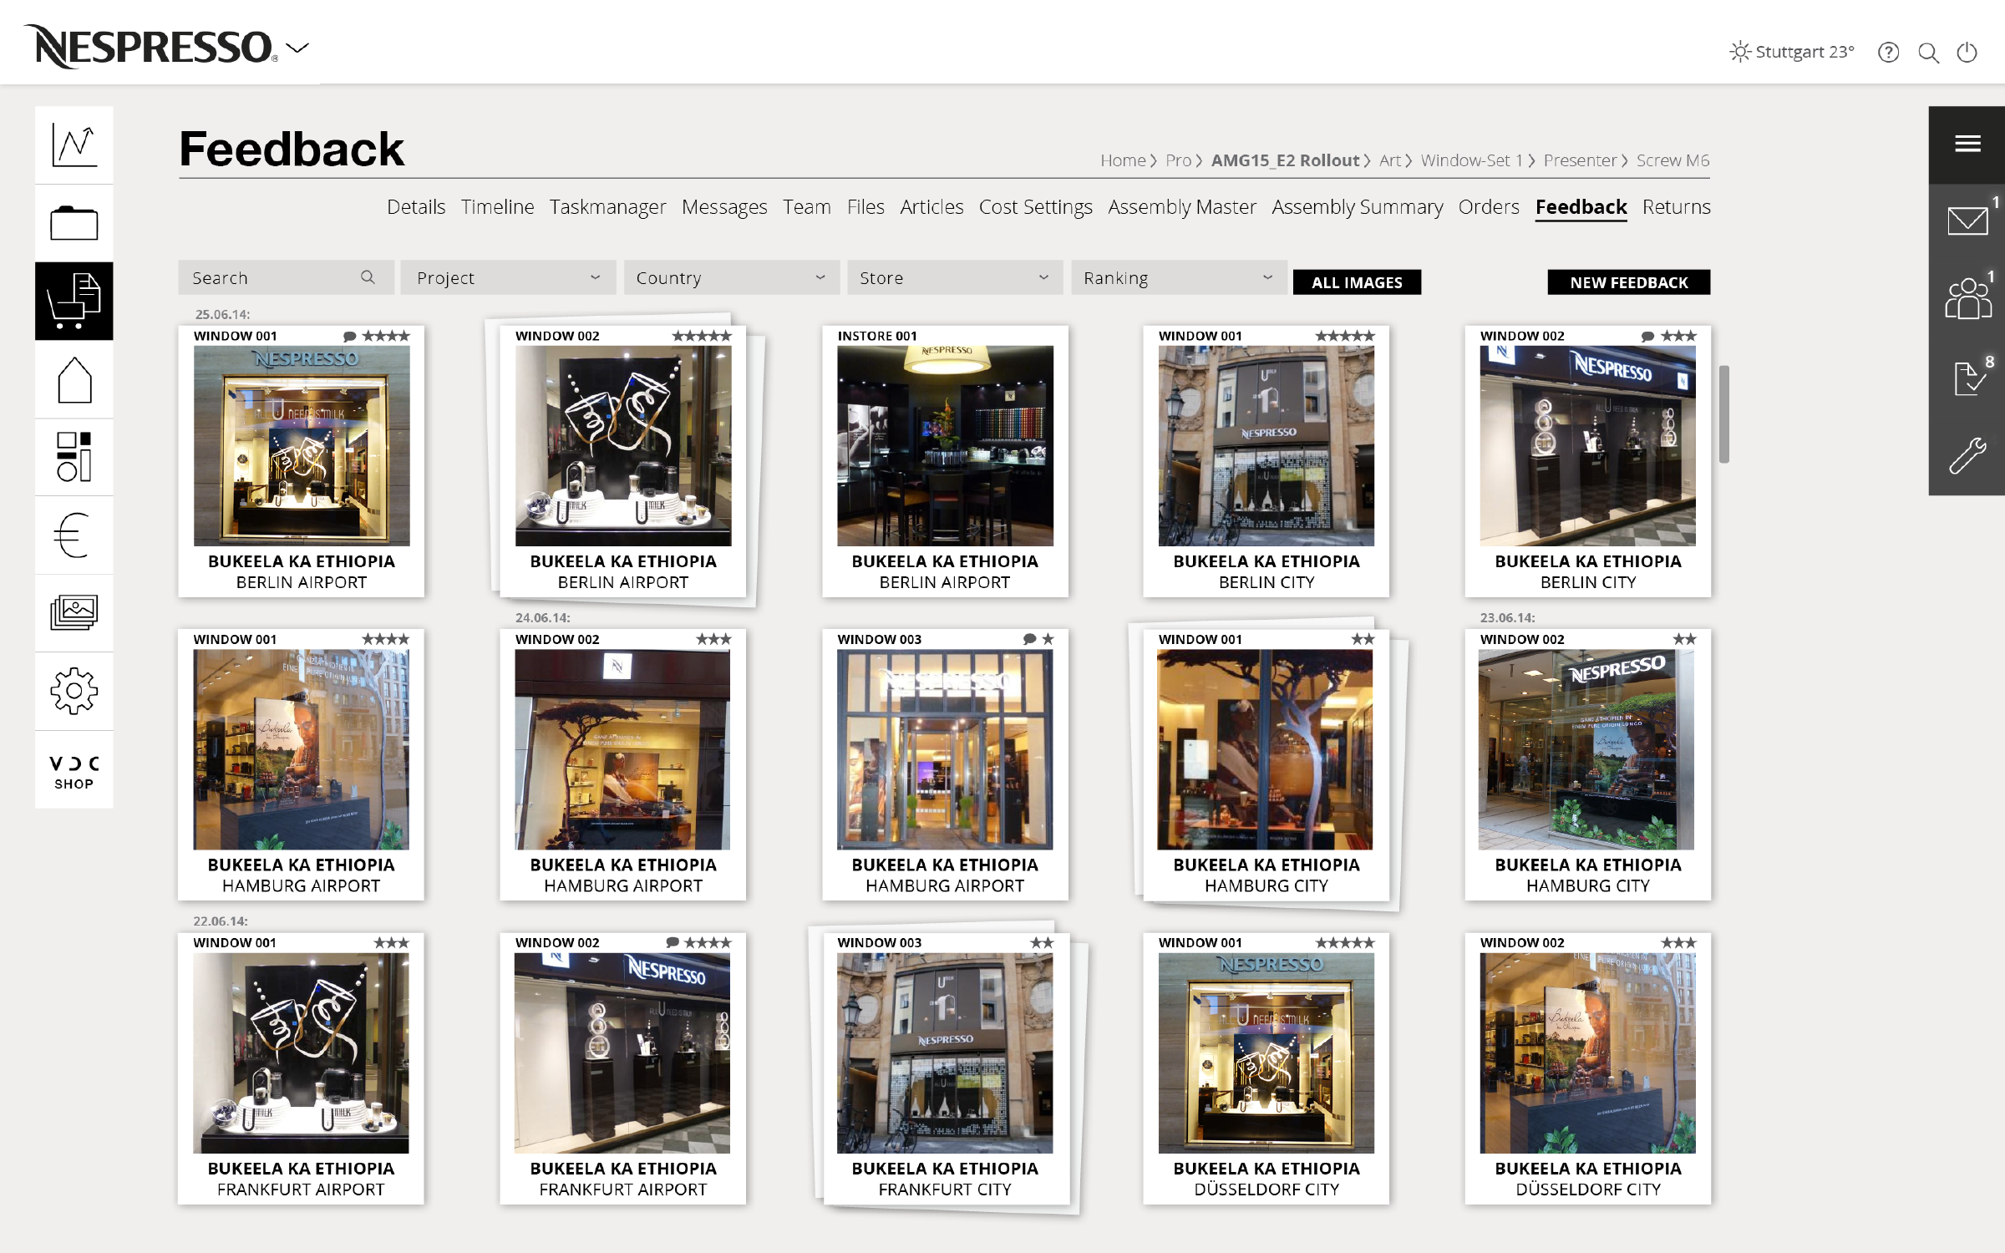
Task: Expand the chevron next to Nespresso logo
Action: click(297, 48)
